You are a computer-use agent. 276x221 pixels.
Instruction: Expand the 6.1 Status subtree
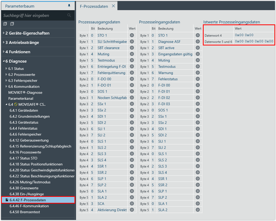point(7,69)
